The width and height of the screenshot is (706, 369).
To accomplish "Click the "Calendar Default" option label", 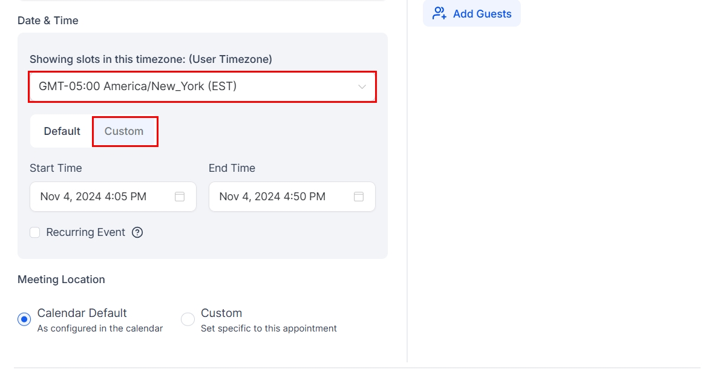I will 82,313.
